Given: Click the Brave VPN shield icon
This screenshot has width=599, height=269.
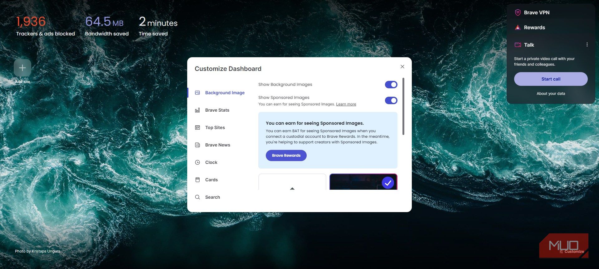Looking at the screenshot, I should click(518, 12).
